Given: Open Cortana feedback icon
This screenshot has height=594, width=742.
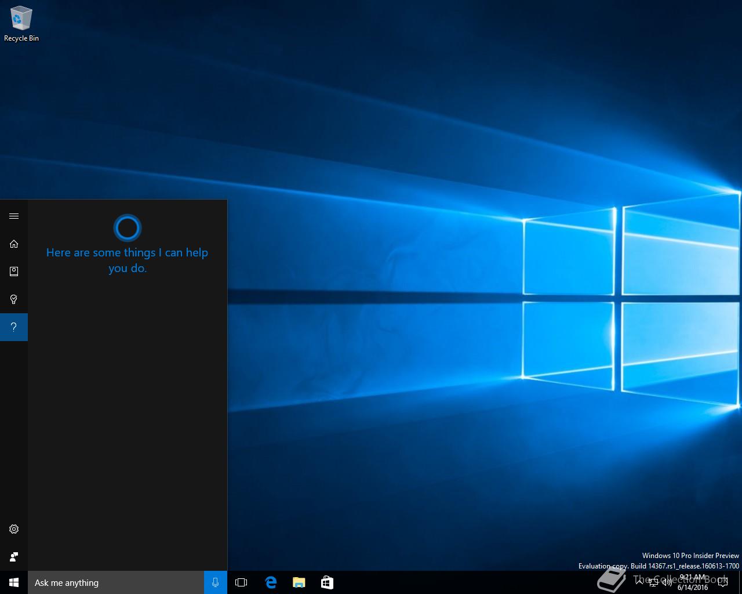Looking at the screenshot, I should click(14, 557).
